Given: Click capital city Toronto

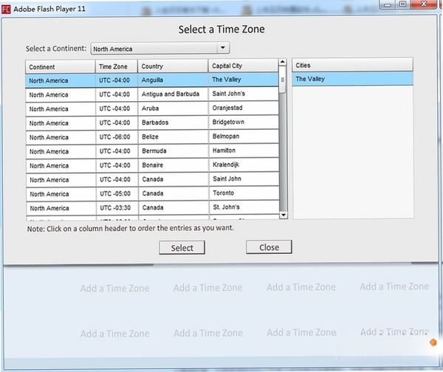Looking at the screenshot, I should point(244,193).
